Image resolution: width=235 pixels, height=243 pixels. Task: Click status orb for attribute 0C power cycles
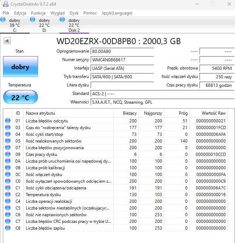[x=8, y=174]
